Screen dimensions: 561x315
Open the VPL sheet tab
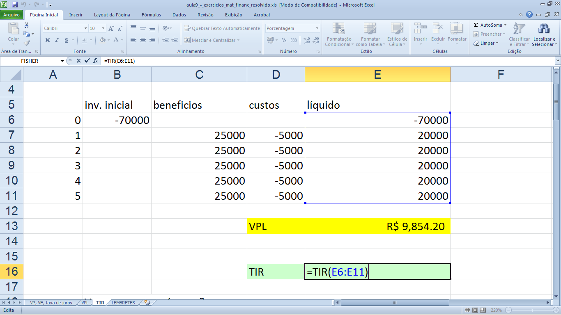[85, 303]
